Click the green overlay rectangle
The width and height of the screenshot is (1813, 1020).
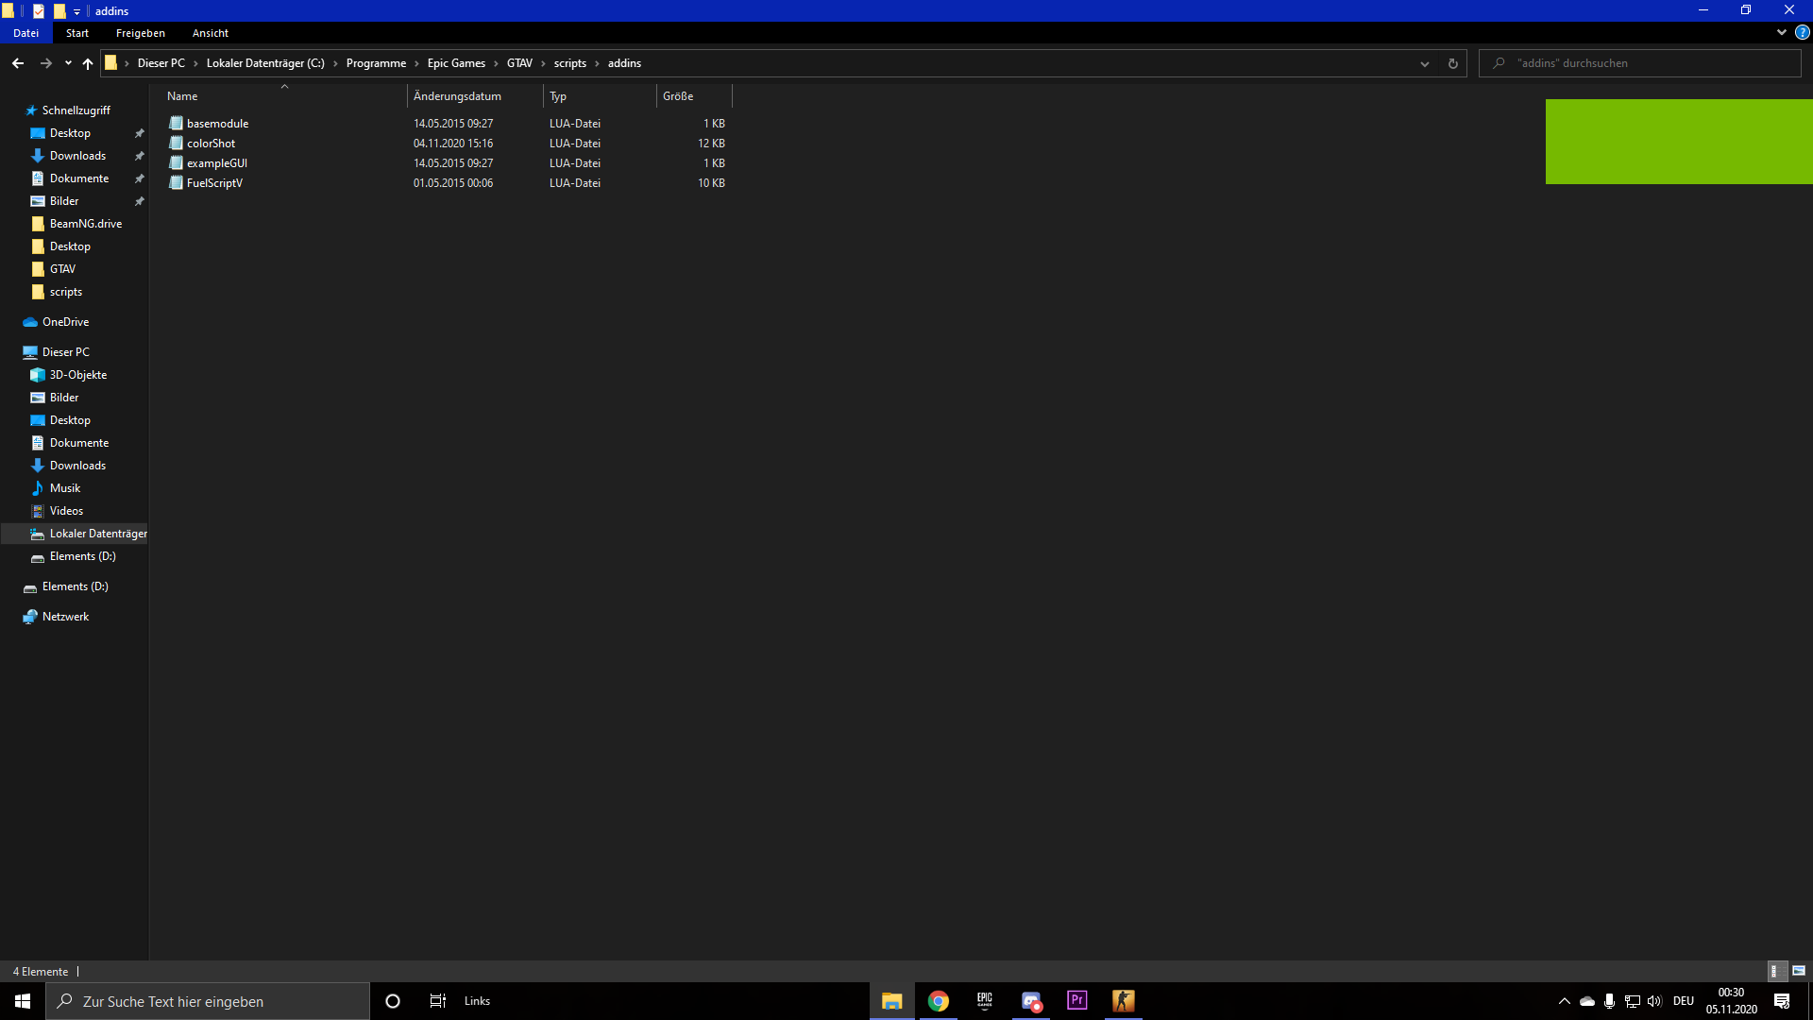[x=1678, y=142]
